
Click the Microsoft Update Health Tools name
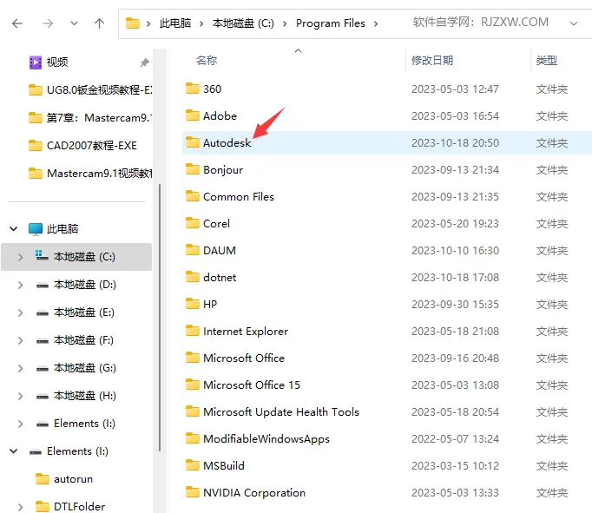281,411
